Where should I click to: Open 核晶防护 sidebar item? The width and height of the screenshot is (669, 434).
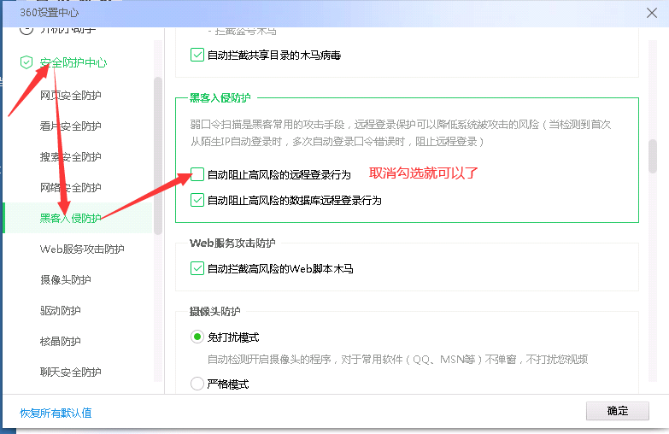click(x=60, y=341)
